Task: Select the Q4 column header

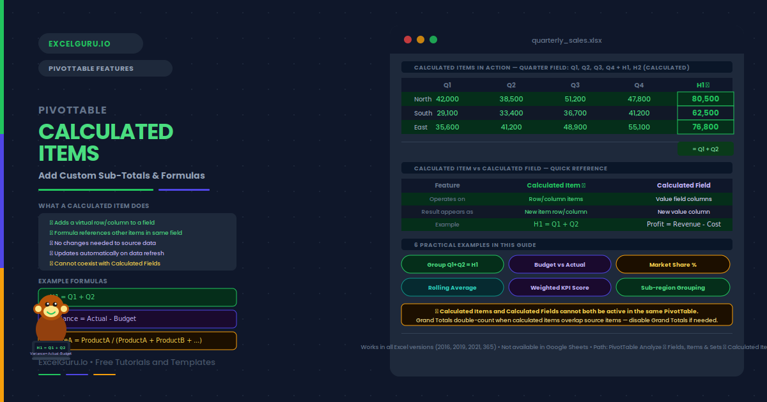Action: coord(639,85)
